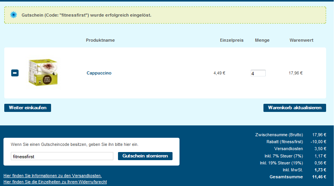Click the Produktname column header
The width and height of the screenshot is (335, 186).
click(100, 40)
